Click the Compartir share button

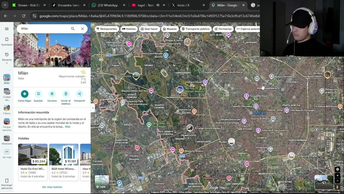click(79, 94)
